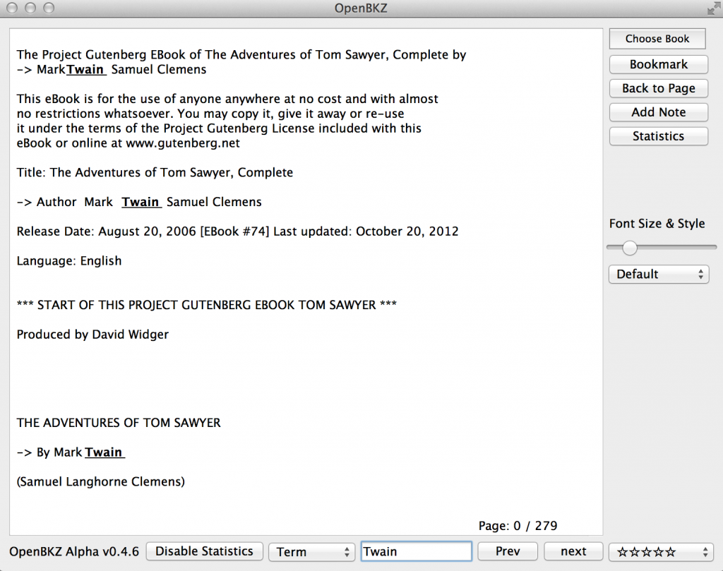The width and height of the screenshot is (723, 571).
Task: Focus the search field containing Twain
Action: (x=416, y=551)
